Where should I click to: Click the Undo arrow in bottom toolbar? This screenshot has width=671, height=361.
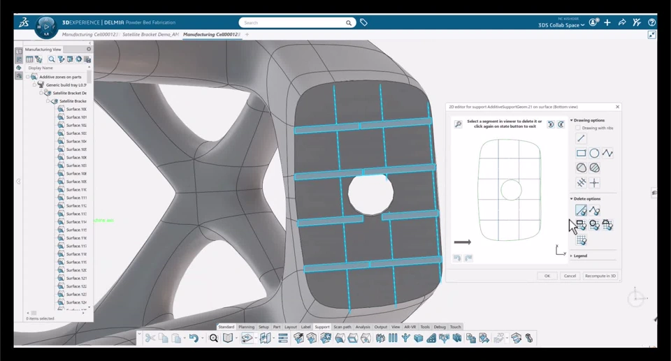(193, 338)
